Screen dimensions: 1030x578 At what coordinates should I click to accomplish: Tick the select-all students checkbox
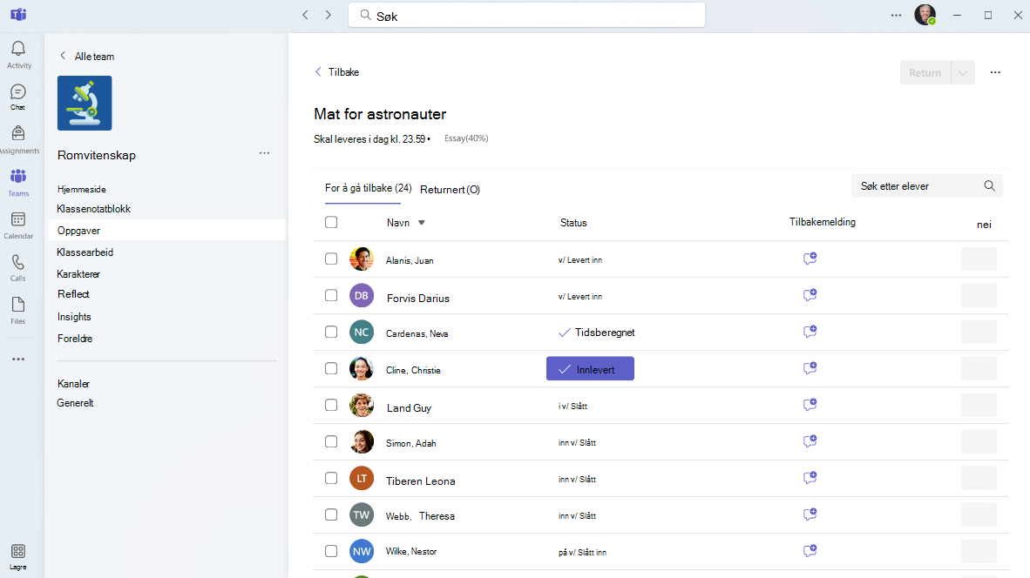tap(331, 223)
